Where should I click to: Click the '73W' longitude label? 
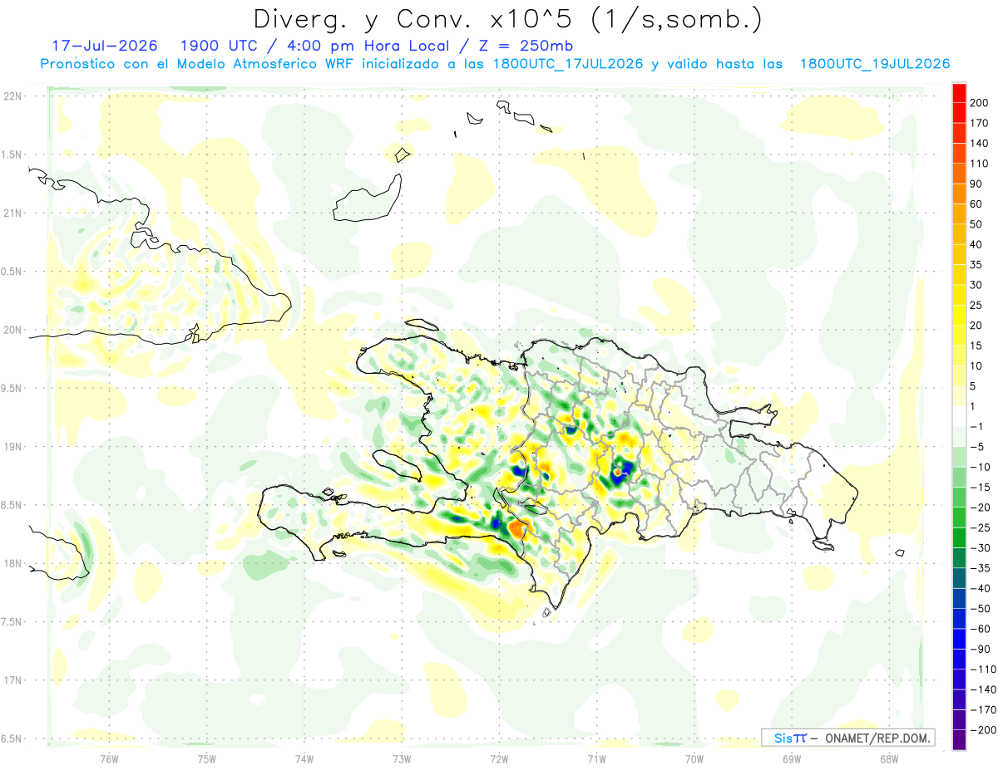coord(402,760)
